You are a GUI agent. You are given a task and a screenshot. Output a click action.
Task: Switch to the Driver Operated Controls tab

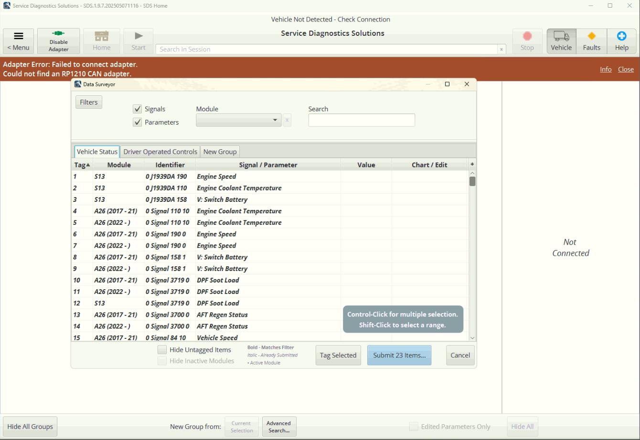(x=160, y=151)
